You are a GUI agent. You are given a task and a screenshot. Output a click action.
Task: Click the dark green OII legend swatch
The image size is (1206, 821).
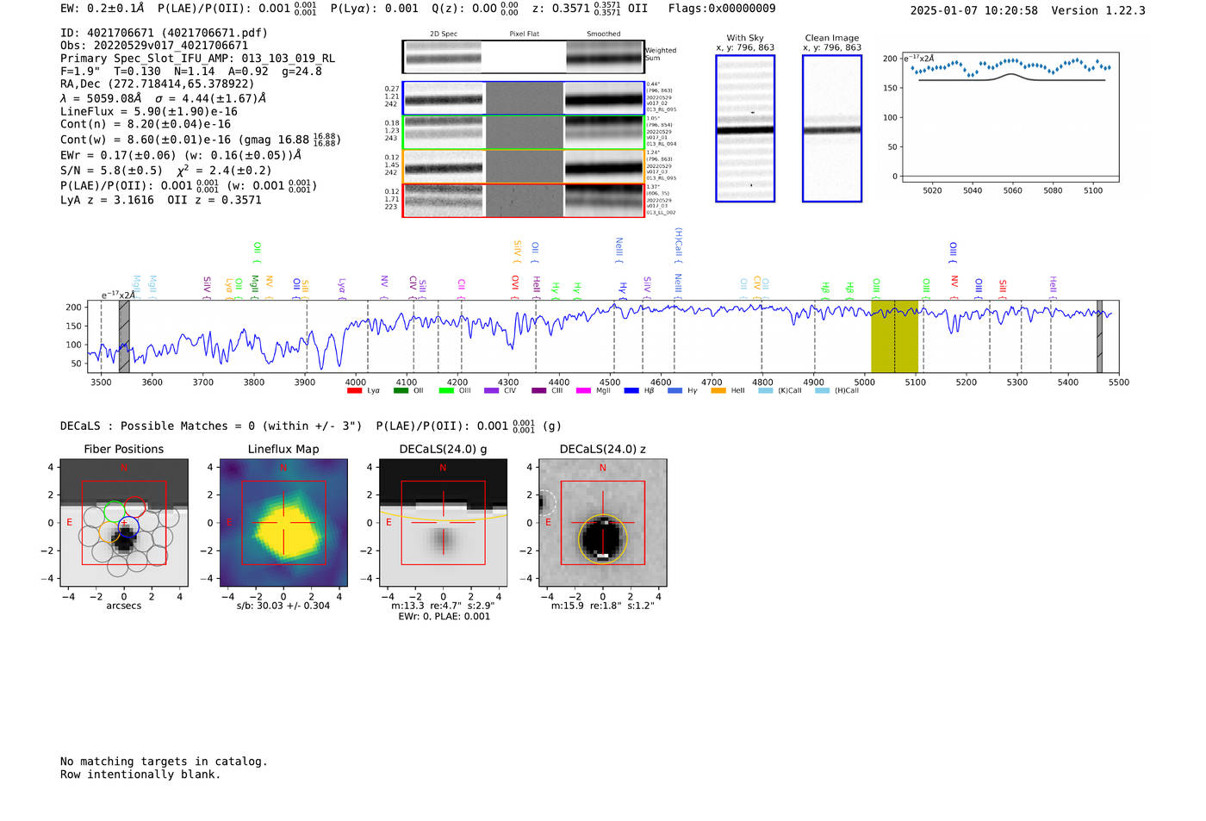click(401, 391)
